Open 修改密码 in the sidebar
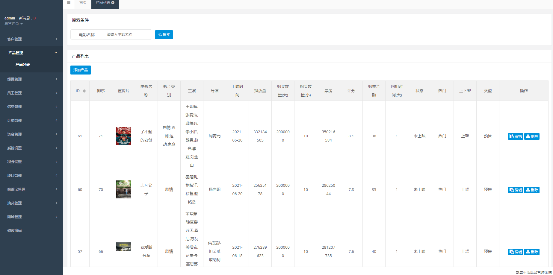Viewport: 553px width, 275px height. coord(14,231)
